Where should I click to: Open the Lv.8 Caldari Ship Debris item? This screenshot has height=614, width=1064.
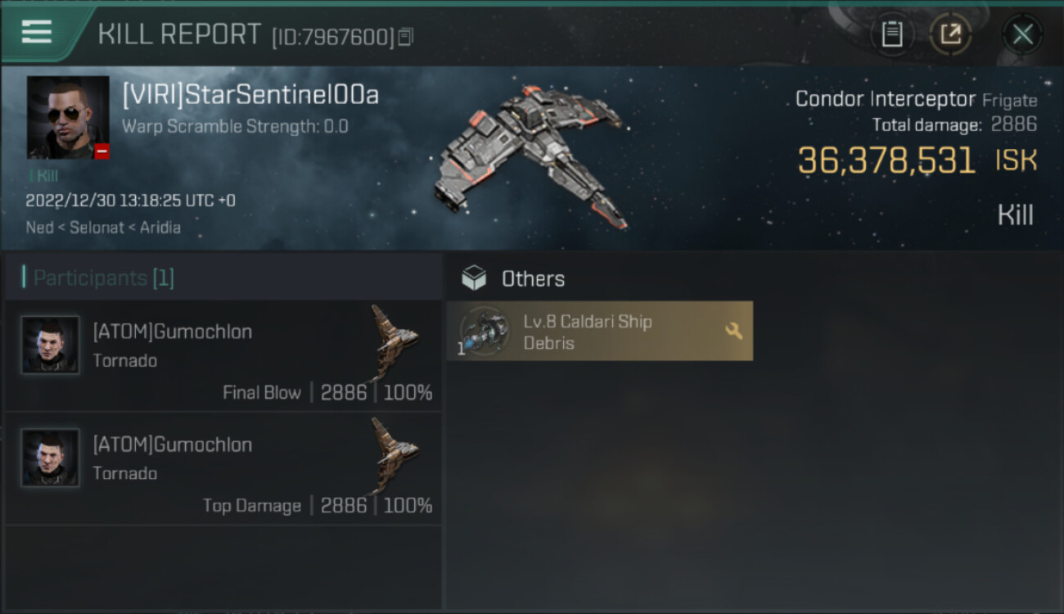point(600,331)
